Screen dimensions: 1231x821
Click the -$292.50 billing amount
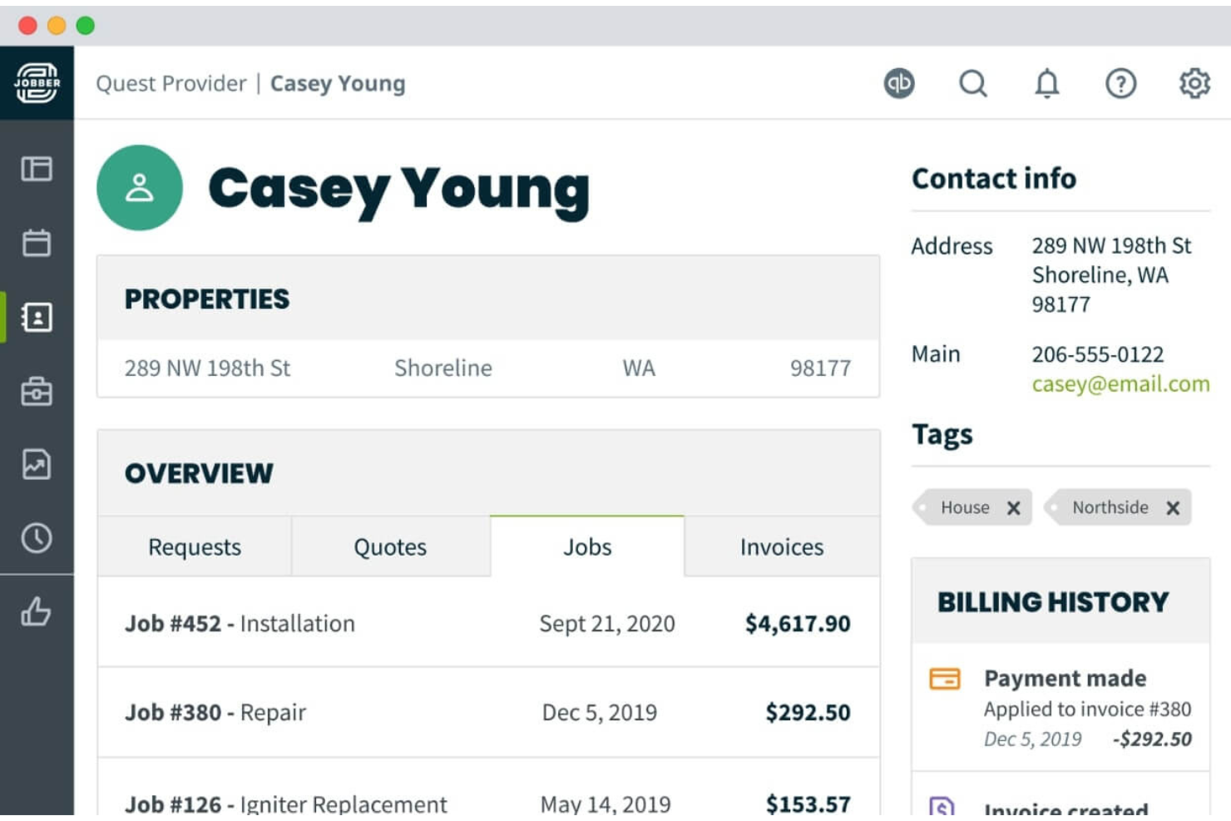tap(1152, 739)
